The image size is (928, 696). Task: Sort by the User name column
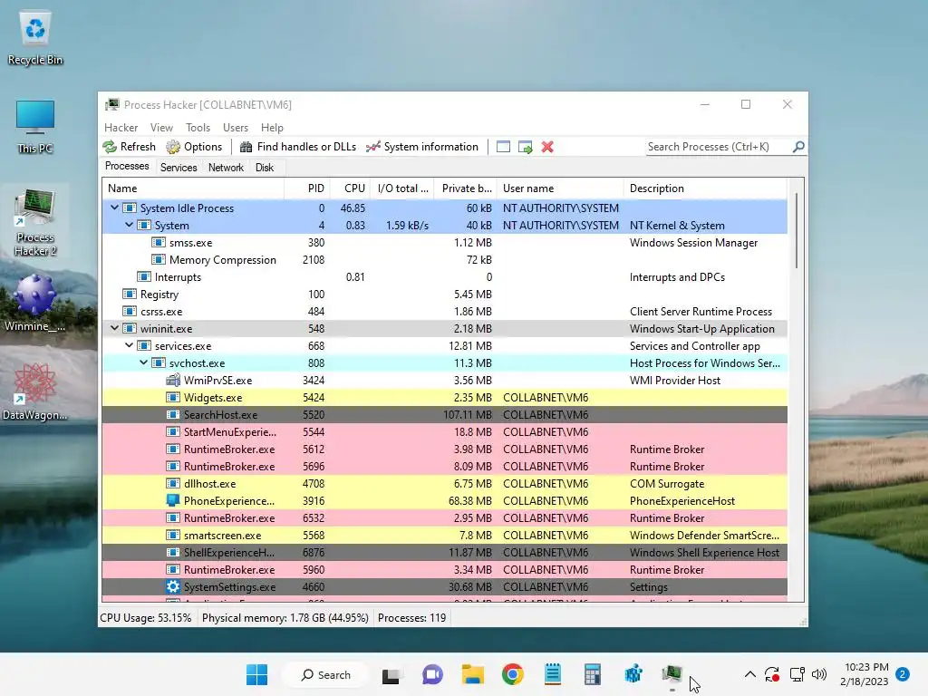pos(560,188)
